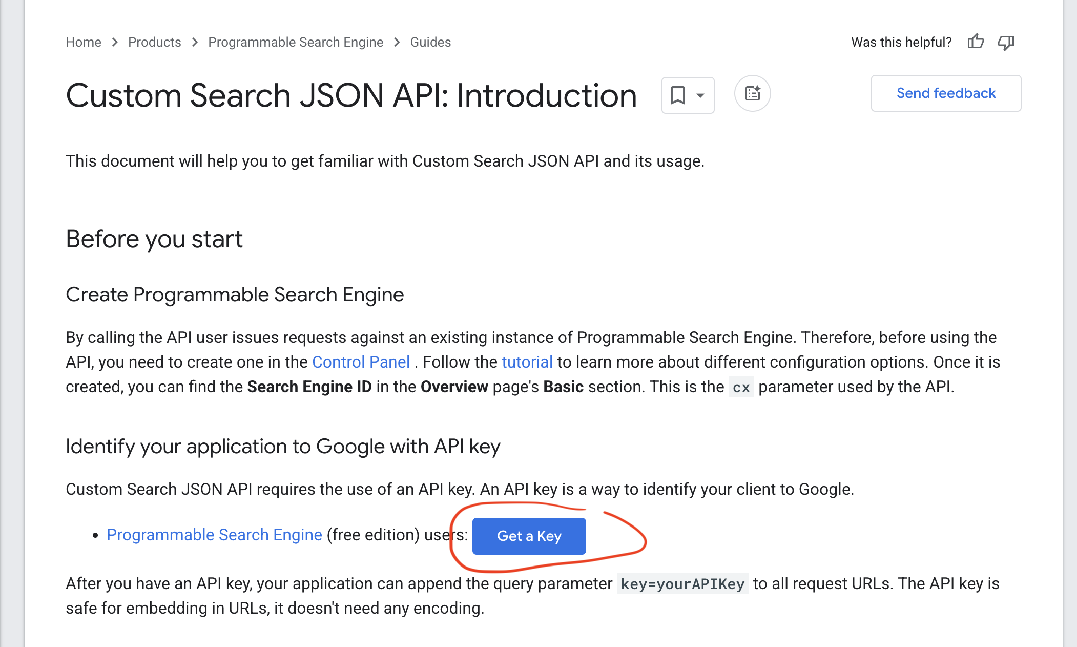Click the 'Before you start' heading
Screen dimensions: 1077x647
(154, 239)
